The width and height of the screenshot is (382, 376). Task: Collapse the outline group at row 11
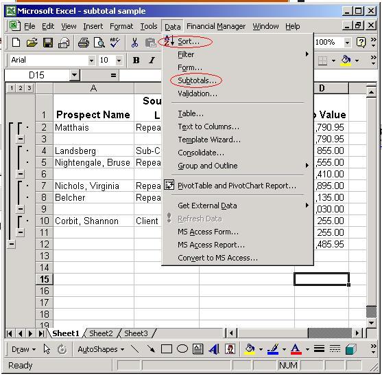point(21,232)
